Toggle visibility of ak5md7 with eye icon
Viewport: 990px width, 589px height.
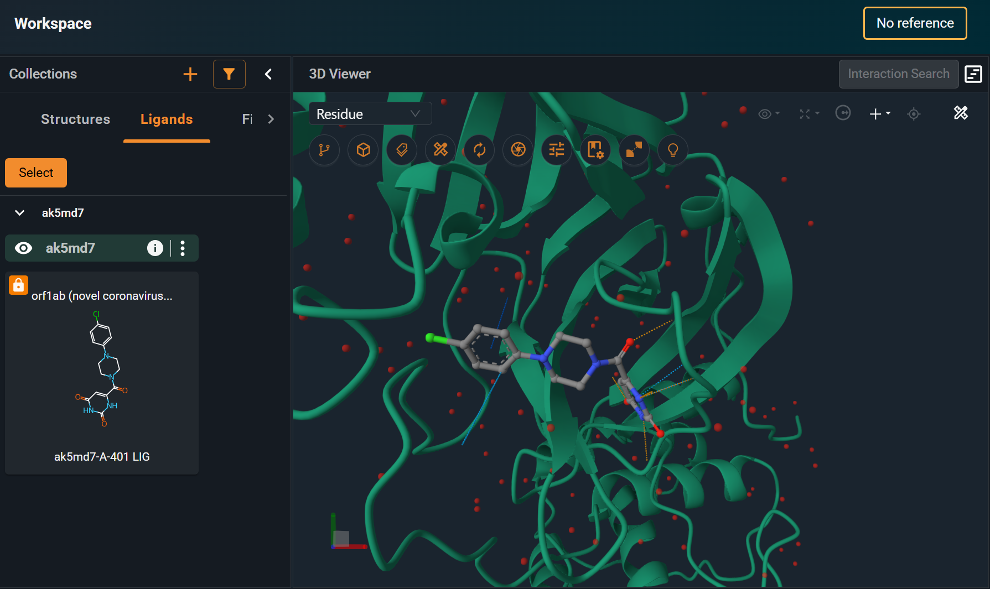pyautogui.click(x=23, y=248)
